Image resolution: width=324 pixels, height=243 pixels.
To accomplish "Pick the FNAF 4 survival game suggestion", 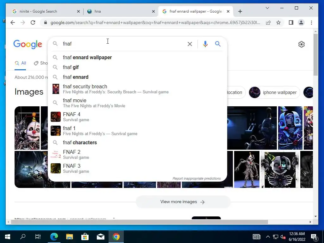I will coord(137,117).
